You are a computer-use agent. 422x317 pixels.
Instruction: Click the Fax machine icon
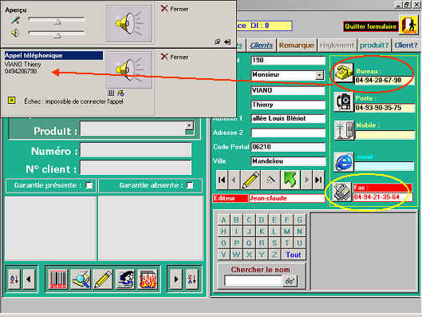click(341, 192)
